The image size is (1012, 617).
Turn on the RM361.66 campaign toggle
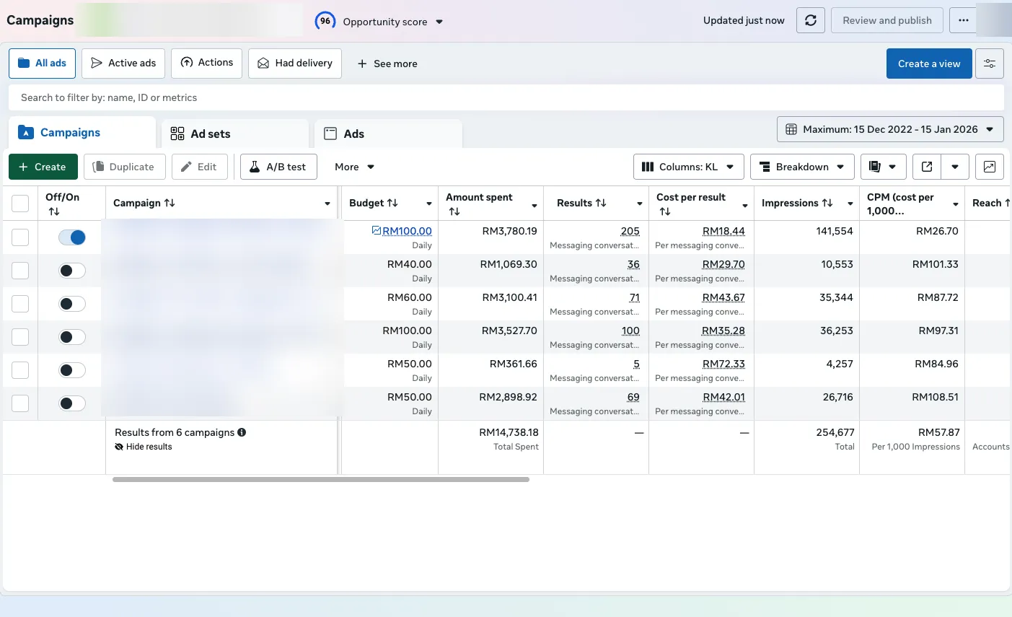coord(72,370)
